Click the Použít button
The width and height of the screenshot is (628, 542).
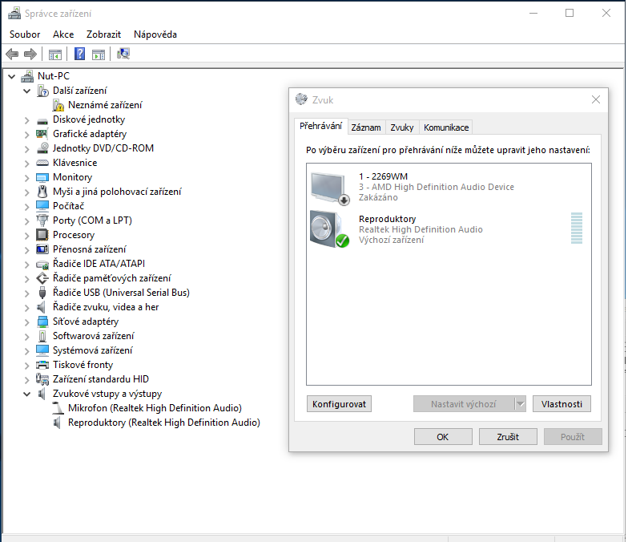(x=573, y=436)
